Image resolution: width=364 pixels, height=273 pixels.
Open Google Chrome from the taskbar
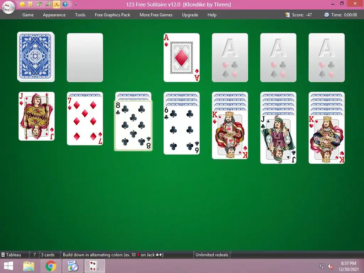pyautogui.click(x=50, y=266)
